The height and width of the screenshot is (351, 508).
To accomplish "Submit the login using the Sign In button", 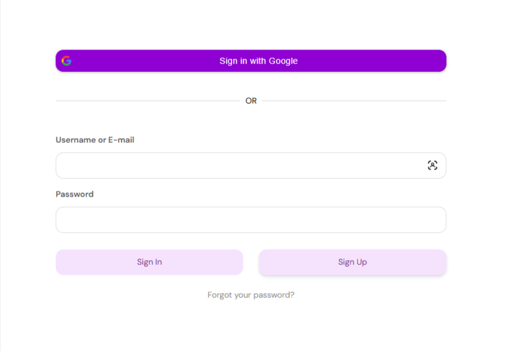I will [x=150, y=262].
